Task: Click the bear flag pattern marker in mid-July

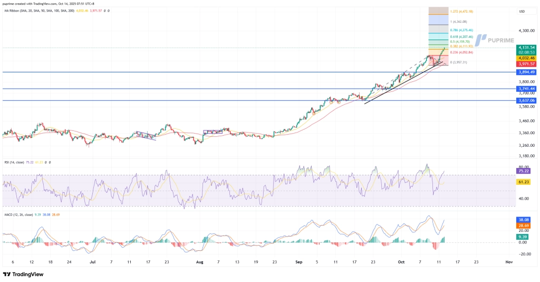Action: [146, 136]
